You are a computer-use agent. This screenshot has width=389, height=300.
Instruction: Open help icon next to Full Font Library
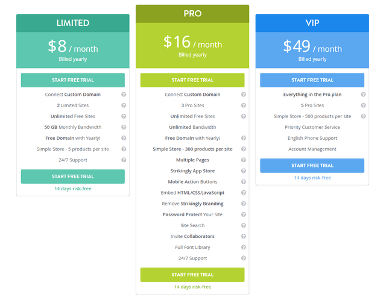[244, 247]
